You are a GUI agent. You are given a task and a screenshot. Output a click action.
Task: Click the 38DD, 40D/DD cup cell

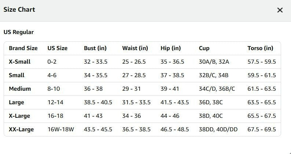[x=218, y=129]
